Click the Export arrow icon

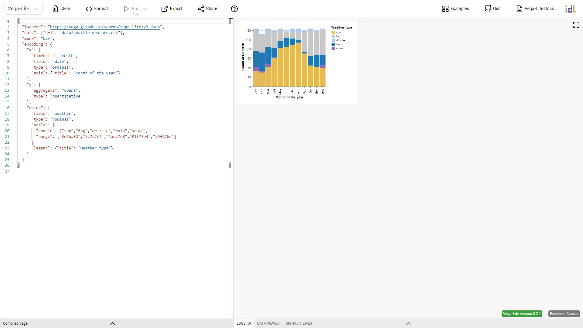point(164,9)
